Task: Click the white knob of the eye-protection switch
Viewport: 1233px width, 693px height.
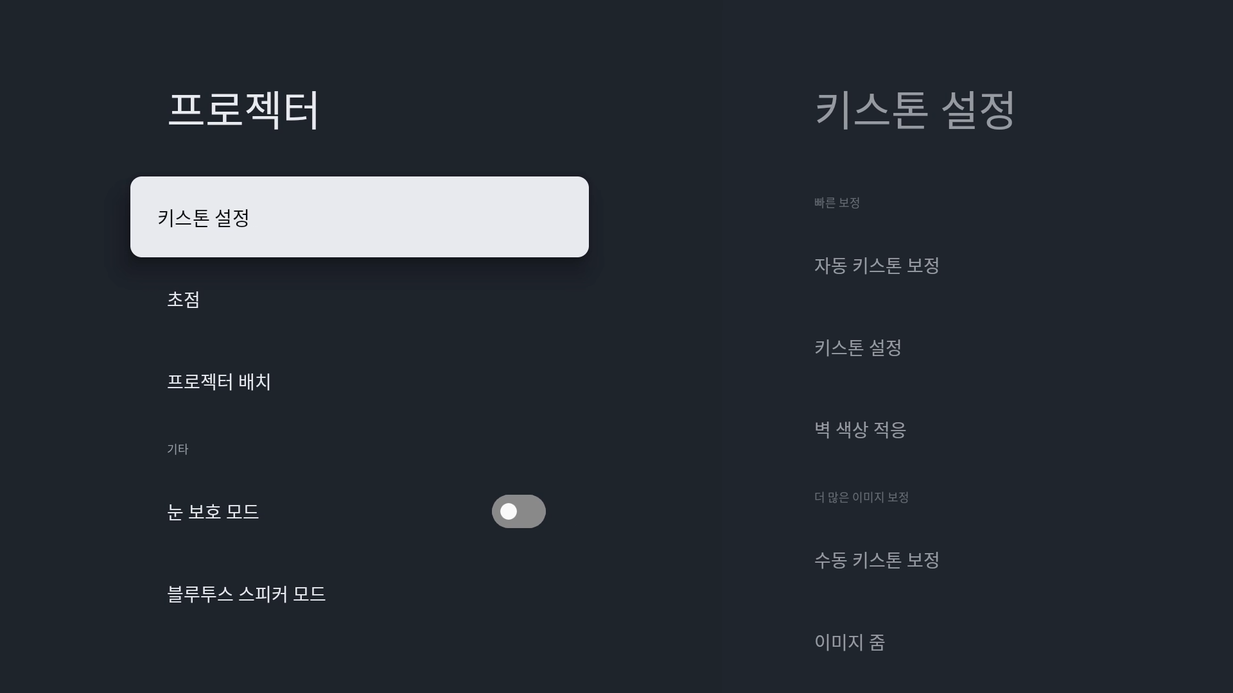Action: pos(509,511)
